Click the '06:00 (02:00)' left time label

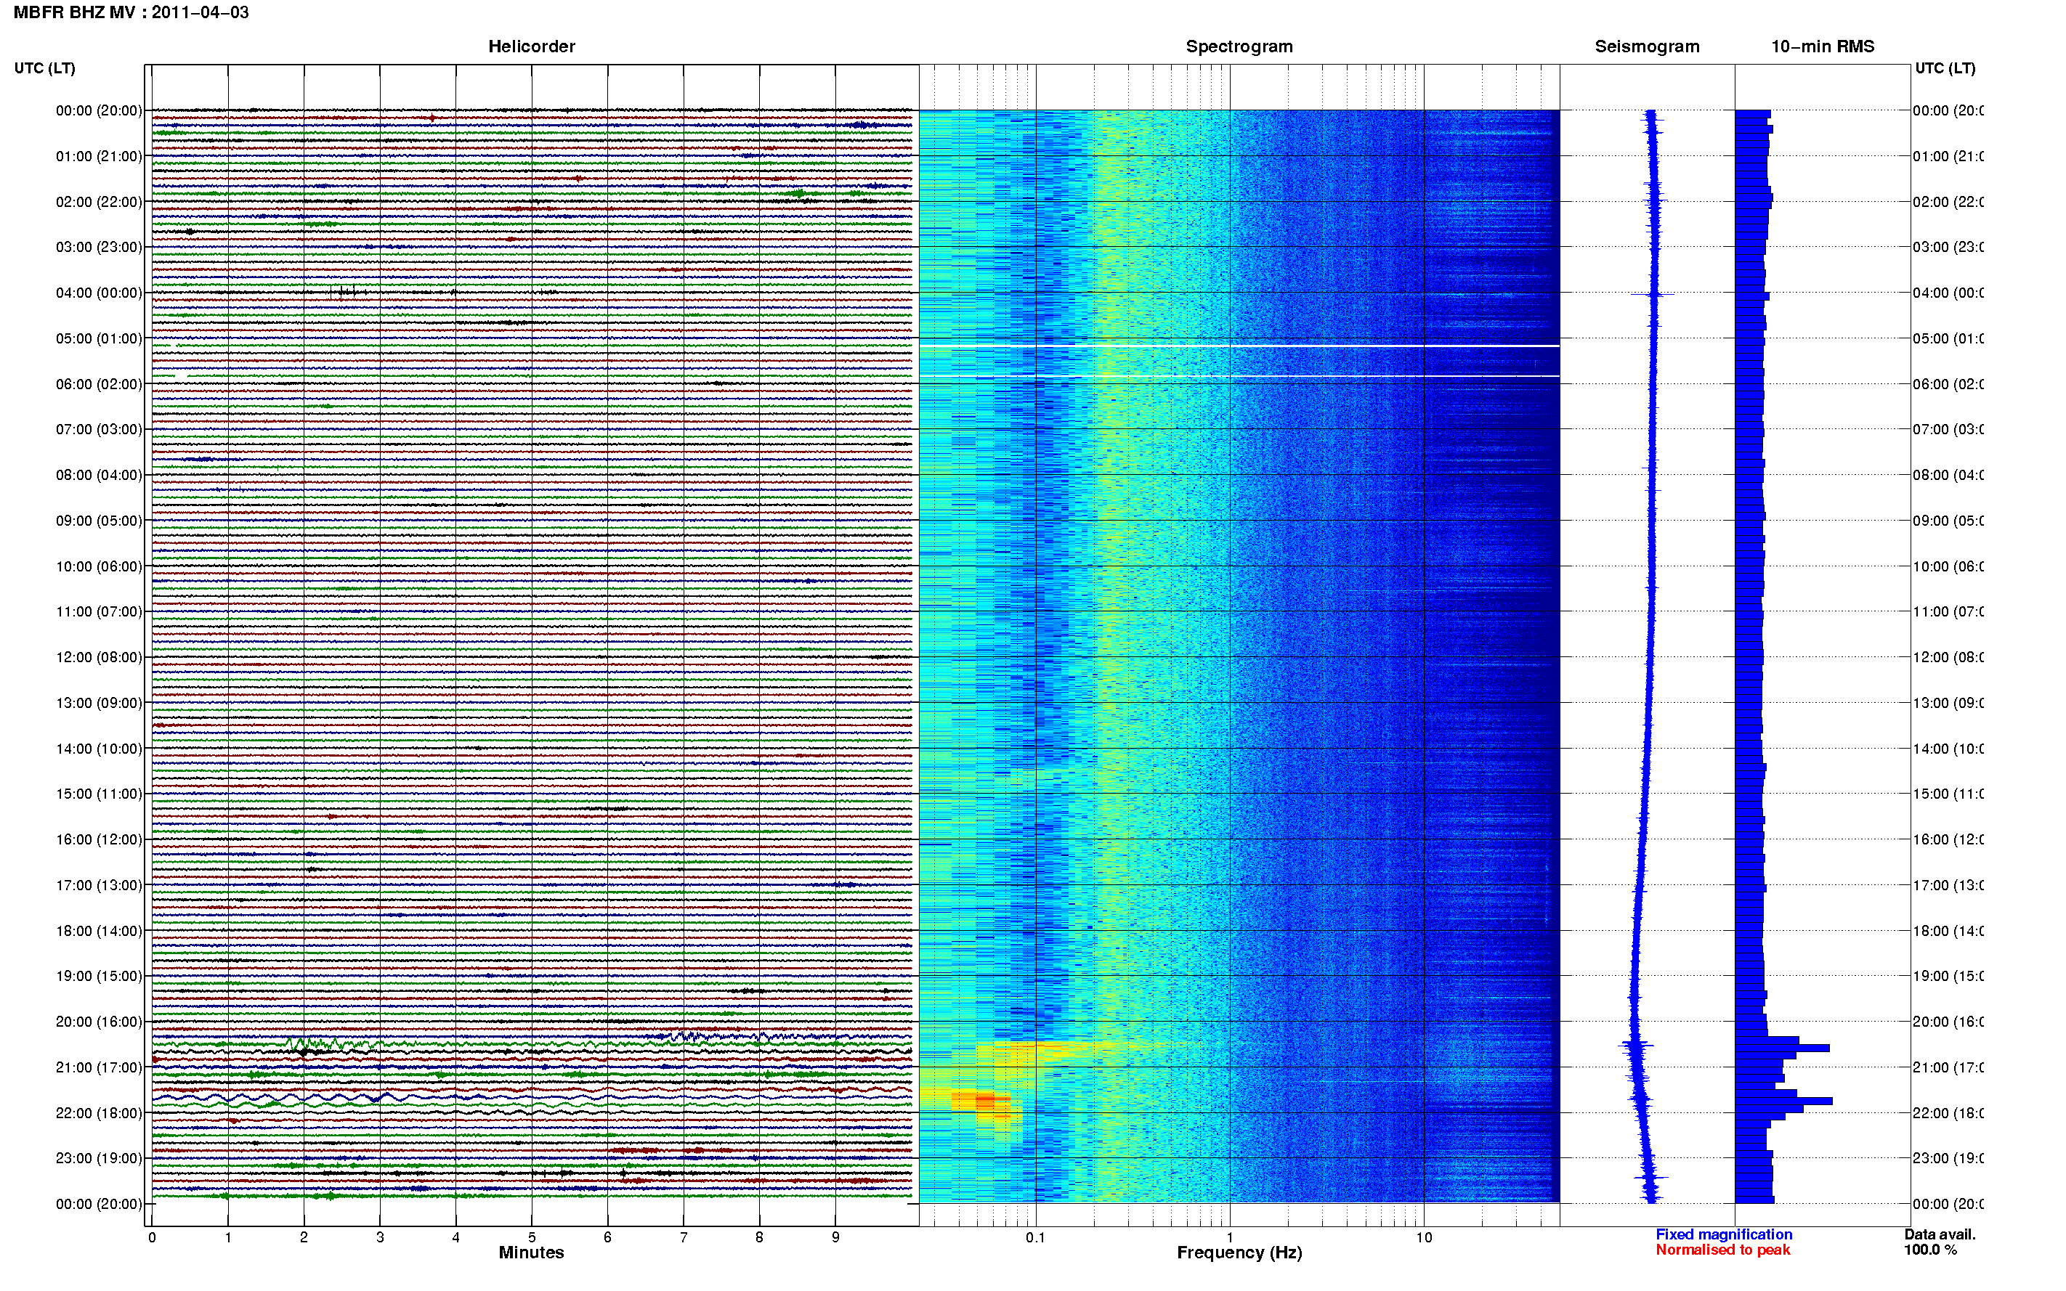click(98, 384)
